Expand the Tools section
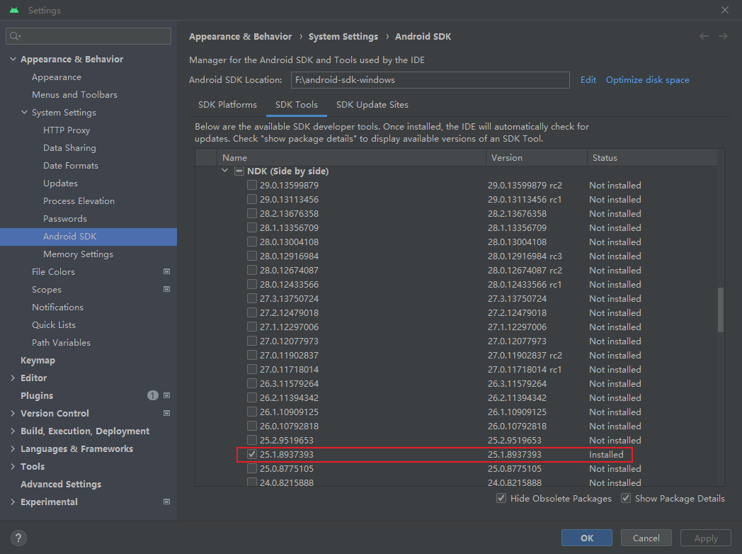Image resolution: width=742 pixels, height=554 pixels. coord(13,466)
